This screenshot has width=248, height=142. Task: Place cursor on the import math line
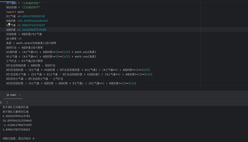(x=15, y=12)
